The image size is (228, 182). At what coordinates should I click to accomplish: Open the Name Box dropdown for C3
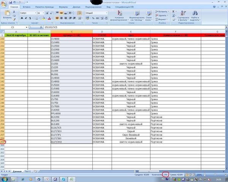[x=26, y=28]
